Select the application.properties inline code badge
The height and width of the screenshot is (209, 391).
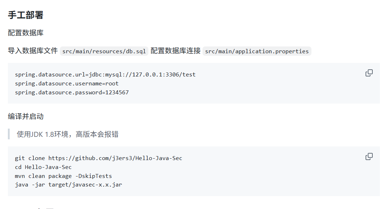click(257, 51)
